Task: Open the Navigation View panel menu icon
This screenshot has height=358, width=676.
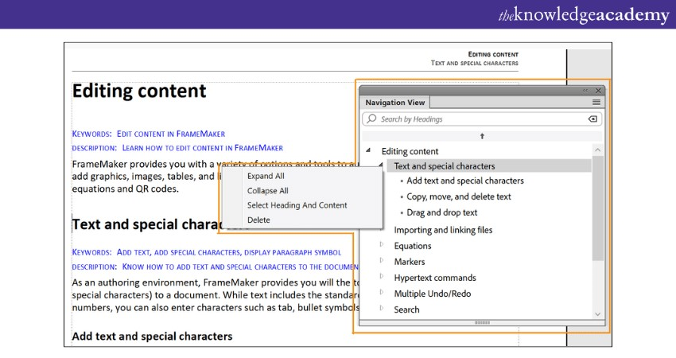Action: (596, 103)
